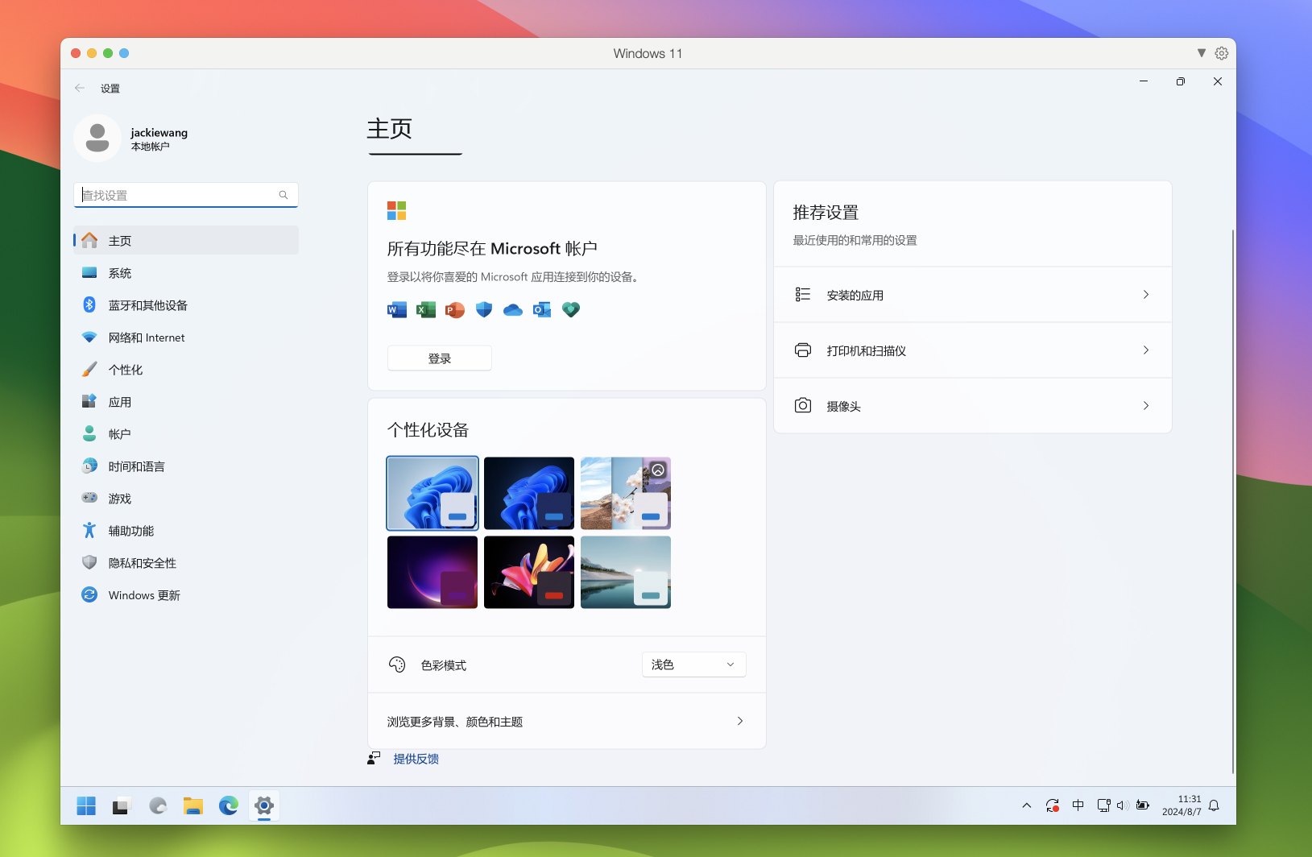This screenshot has width=1312, height=857.
Task: Open the 个性化 settings category
Action: [x=186, y=370]
